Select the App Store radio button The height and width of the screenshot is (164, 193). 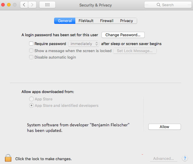point(31,99)
